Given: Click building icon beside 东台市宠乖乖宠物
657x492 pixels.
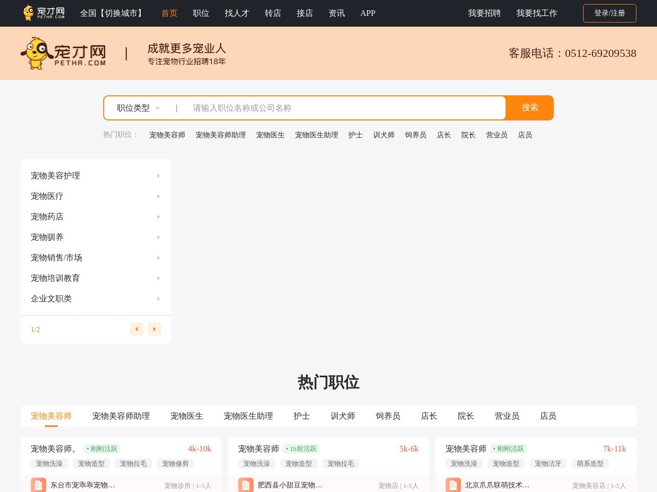Looking at the screenshot, I should (x=38, y=485).
